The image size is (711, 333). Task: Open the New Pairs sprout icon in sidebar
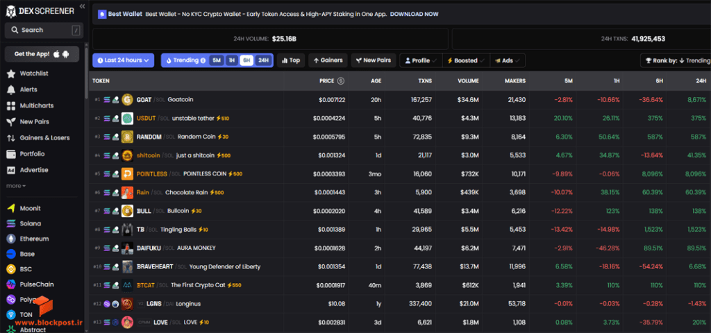pos(11,122)
